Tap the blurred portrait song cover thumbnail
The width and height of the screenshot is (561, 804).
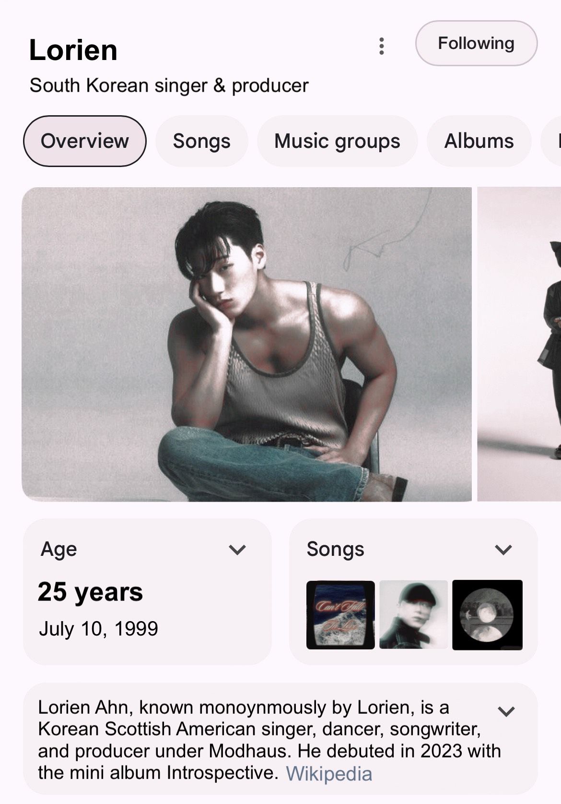coord(414,615)
